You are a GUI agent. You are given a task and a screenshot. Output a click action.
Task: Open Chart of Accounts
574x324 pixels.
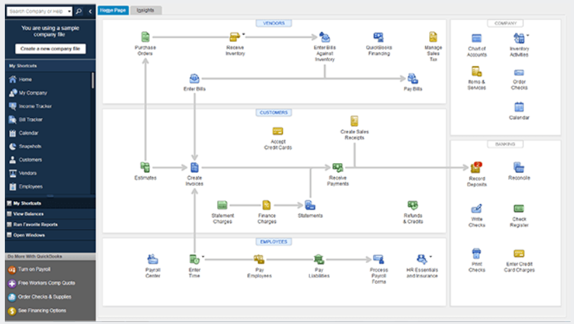[x=476, y=38]
